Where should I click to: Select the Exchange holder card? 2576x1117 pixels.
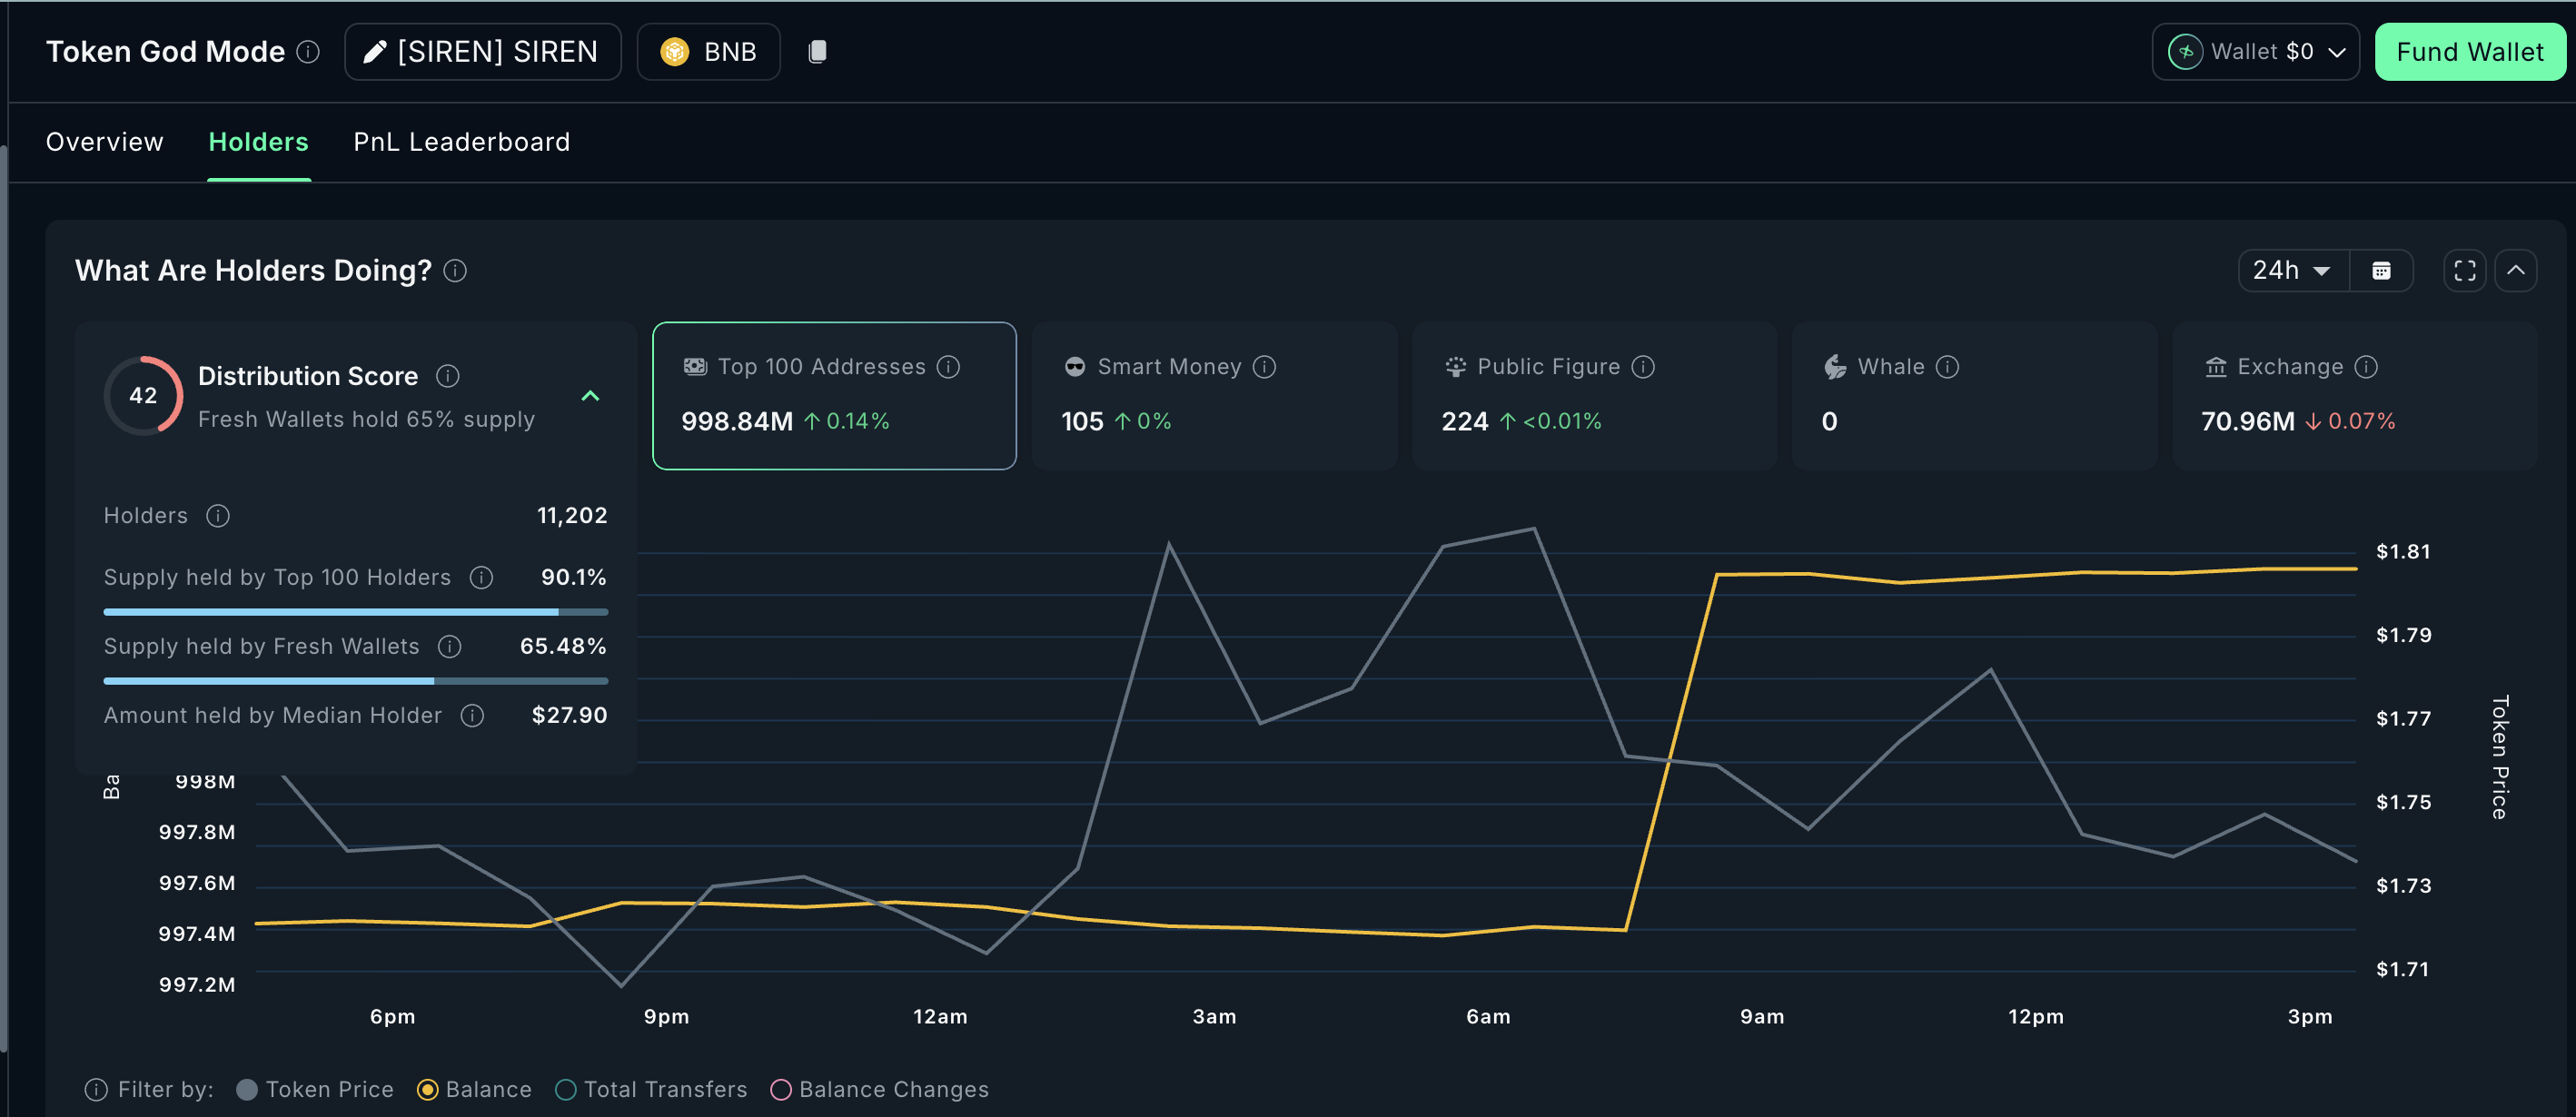tap(2354, 396)
